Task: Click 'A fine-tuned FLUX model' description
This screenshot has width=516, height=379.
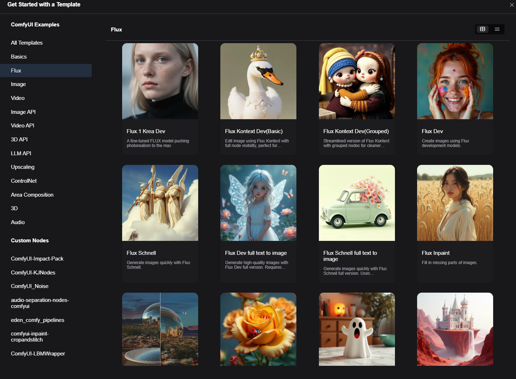Action: (158, 143)
